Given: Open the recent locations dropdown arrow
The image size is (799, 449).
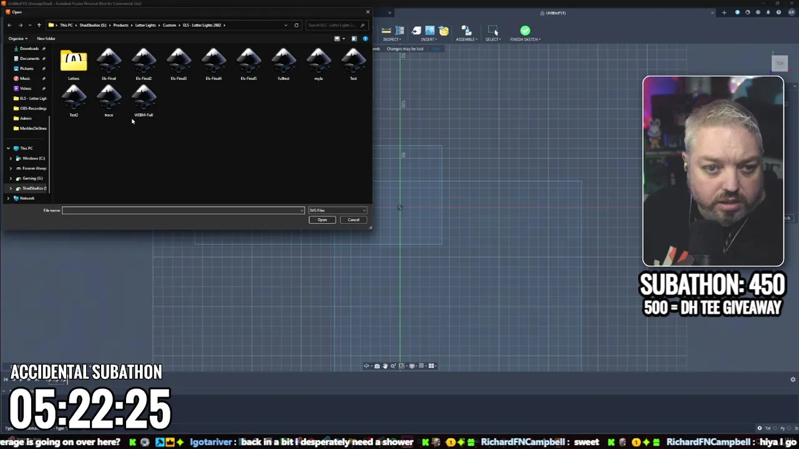Looking at the screenshot, I should coord(29,25).
